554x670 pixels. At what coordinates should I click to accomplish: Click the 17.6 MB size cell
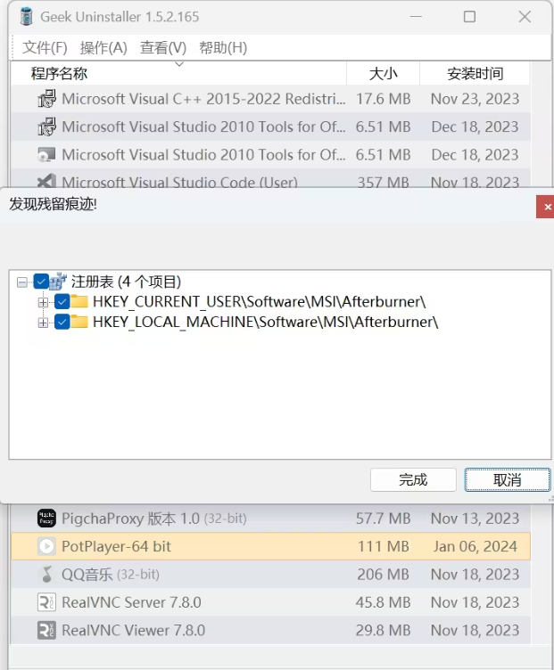(x=383, y=99)
